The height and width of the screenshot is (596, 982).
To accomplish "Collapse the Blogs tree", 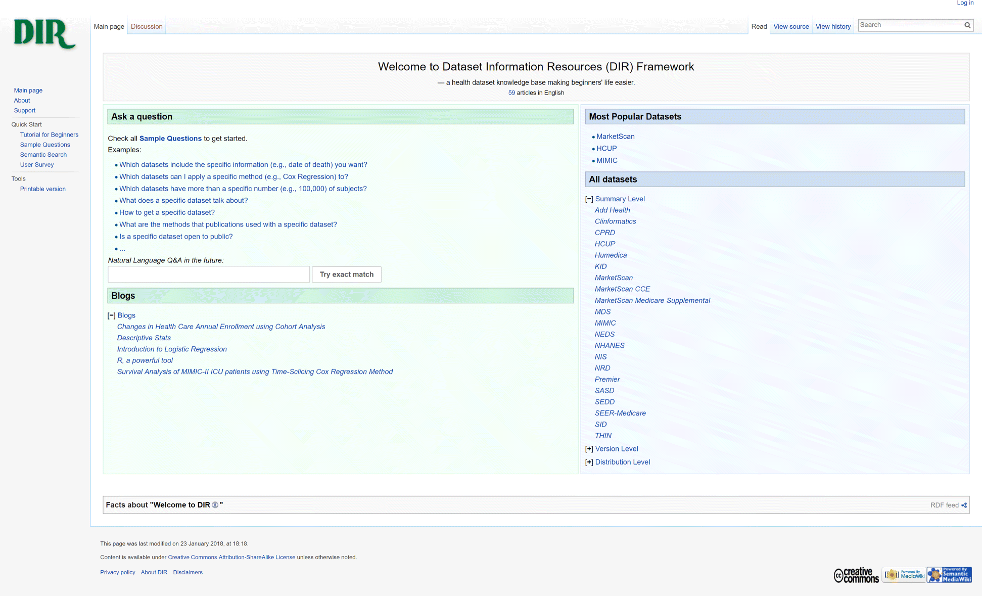I will (111, 315).
